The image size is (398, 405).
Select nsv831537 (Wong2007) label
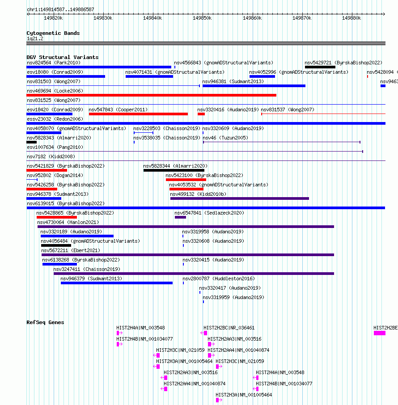point(288,110)
